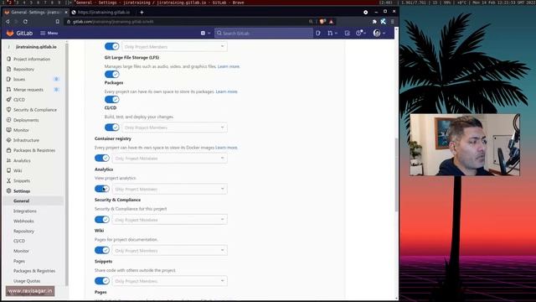Click the Monitor sidebar icon
This screenshot has height=302, width=536.
pos(9,130)
